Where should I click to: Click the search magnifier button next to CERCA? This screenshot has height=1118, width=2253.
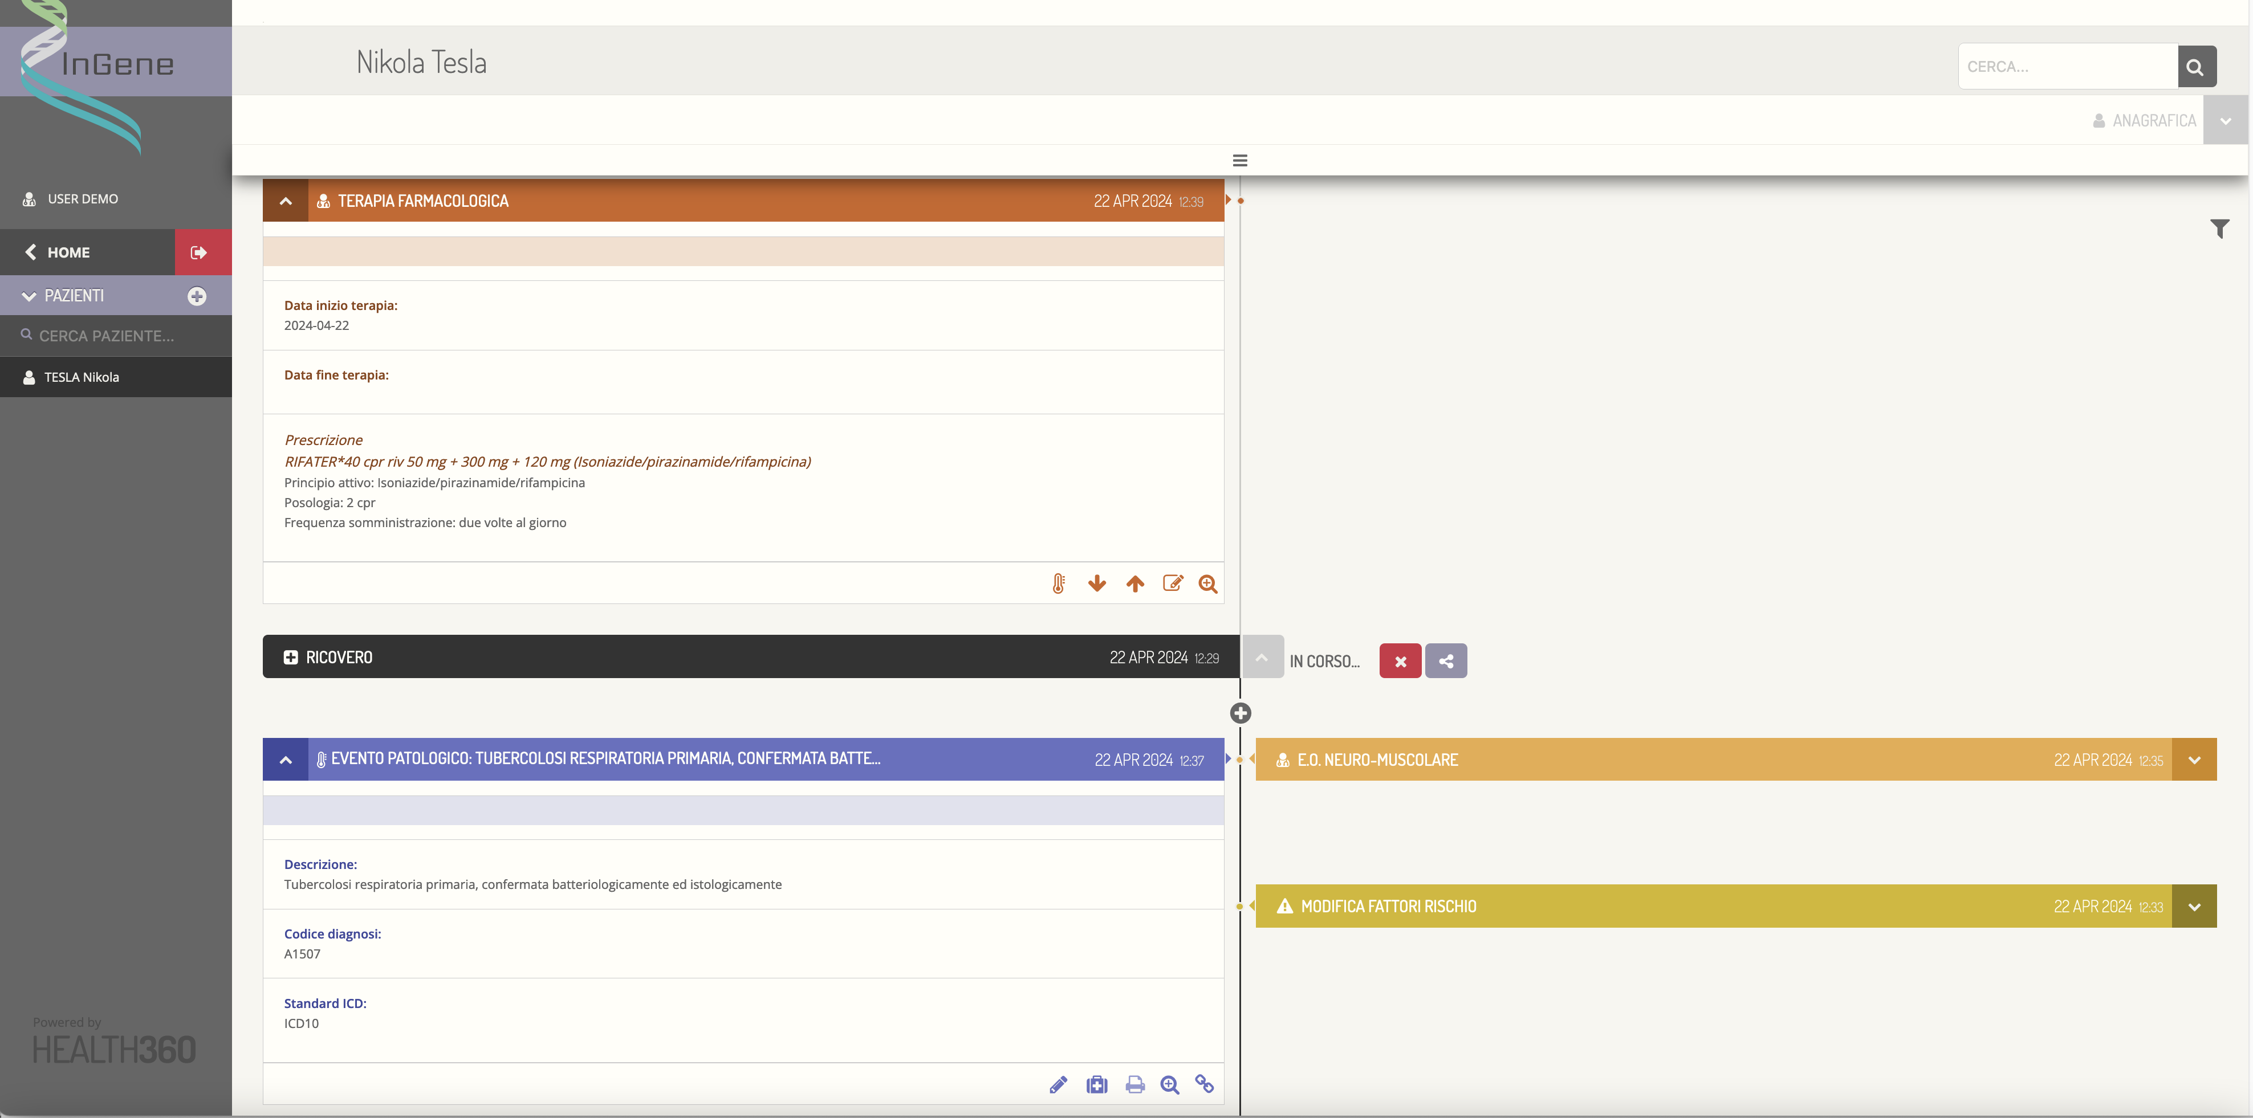click(2196, 67)
